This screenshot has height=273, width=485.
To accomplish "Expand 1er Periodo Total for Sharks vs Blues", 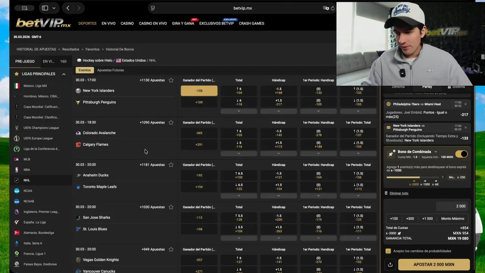I will click(358, 238).
